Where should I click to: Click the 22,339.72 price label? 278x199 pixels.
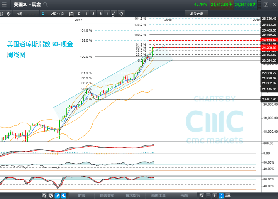[x=269, y=73]
